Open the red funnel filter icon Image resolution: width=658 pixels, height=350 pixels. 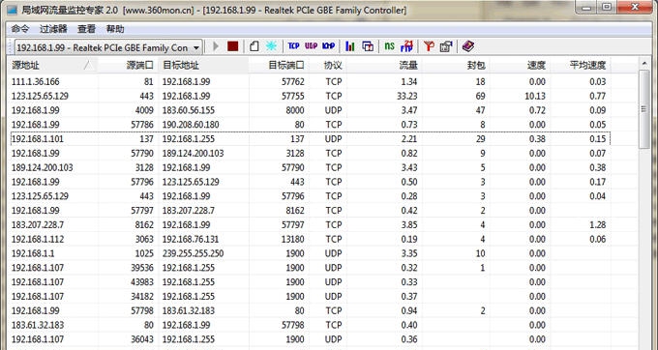tap(429, 46)
